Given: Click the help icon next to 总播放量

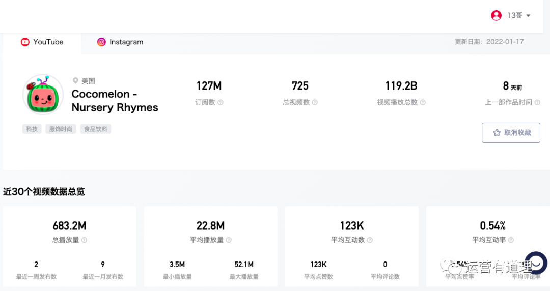Looking at the screenshot, I should pyautogui.click(x=84, y=240).
